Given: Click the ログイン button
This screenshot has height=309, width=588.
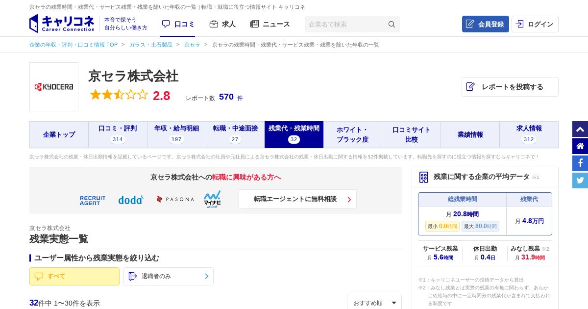Looking at the screenshot, I should coord(535,24).
